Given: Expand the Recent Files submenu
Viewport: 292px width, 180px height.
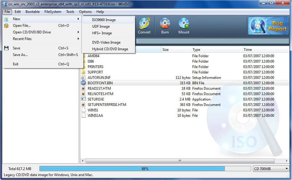Looking at the screenshot, I should 22,39.
